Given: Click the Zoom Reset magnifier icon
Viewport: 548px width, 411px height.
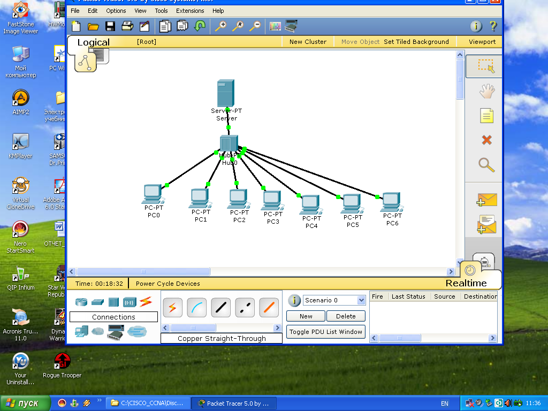Looking at the screenshot, I should [x=238, y=26].
